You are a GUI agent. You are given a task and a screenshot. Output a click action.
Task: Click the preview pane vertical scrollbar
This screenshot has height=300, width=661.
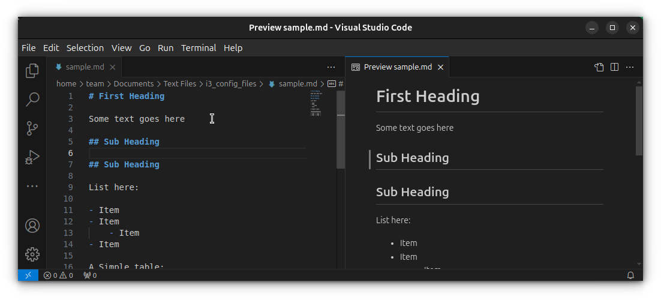point(639,120)
